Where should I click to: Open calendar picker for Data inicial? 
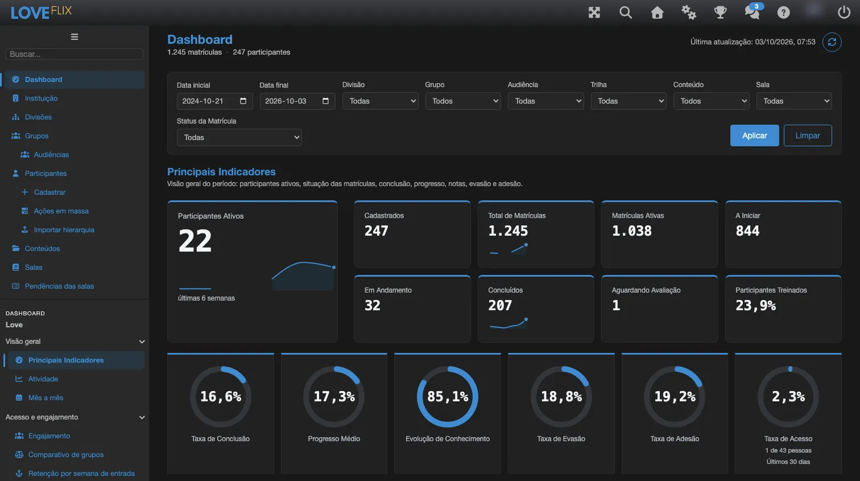243,101
